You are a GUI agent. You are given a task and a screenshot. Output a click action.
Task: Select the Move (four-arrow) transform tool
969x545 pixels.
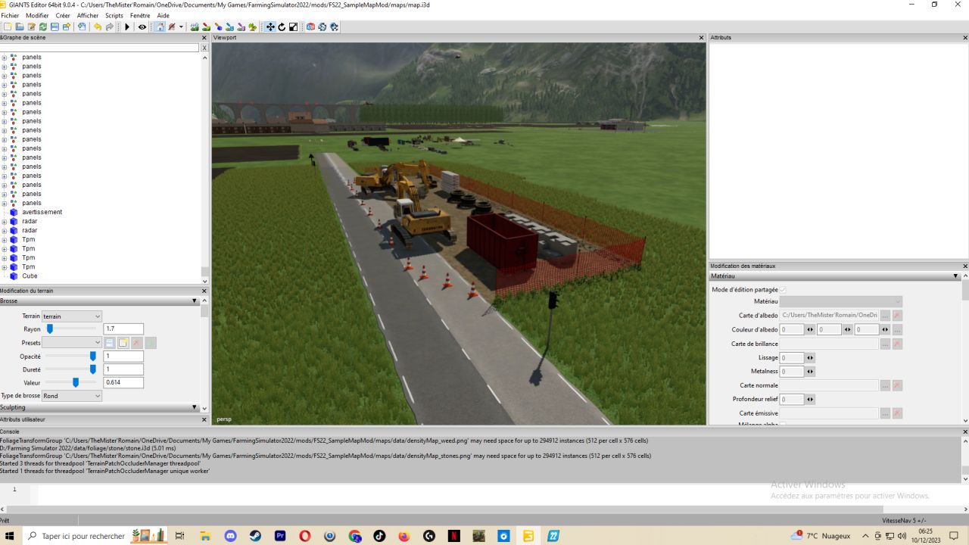click(x=270, y=26)
